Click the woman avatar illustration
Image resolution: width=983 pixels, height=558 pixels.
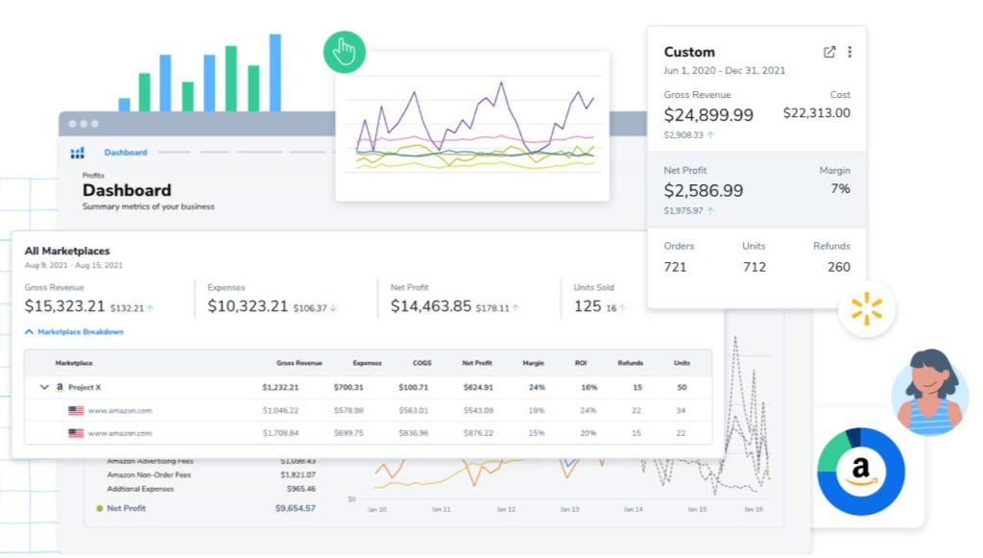pyautogui.click(x=930, y=393)
